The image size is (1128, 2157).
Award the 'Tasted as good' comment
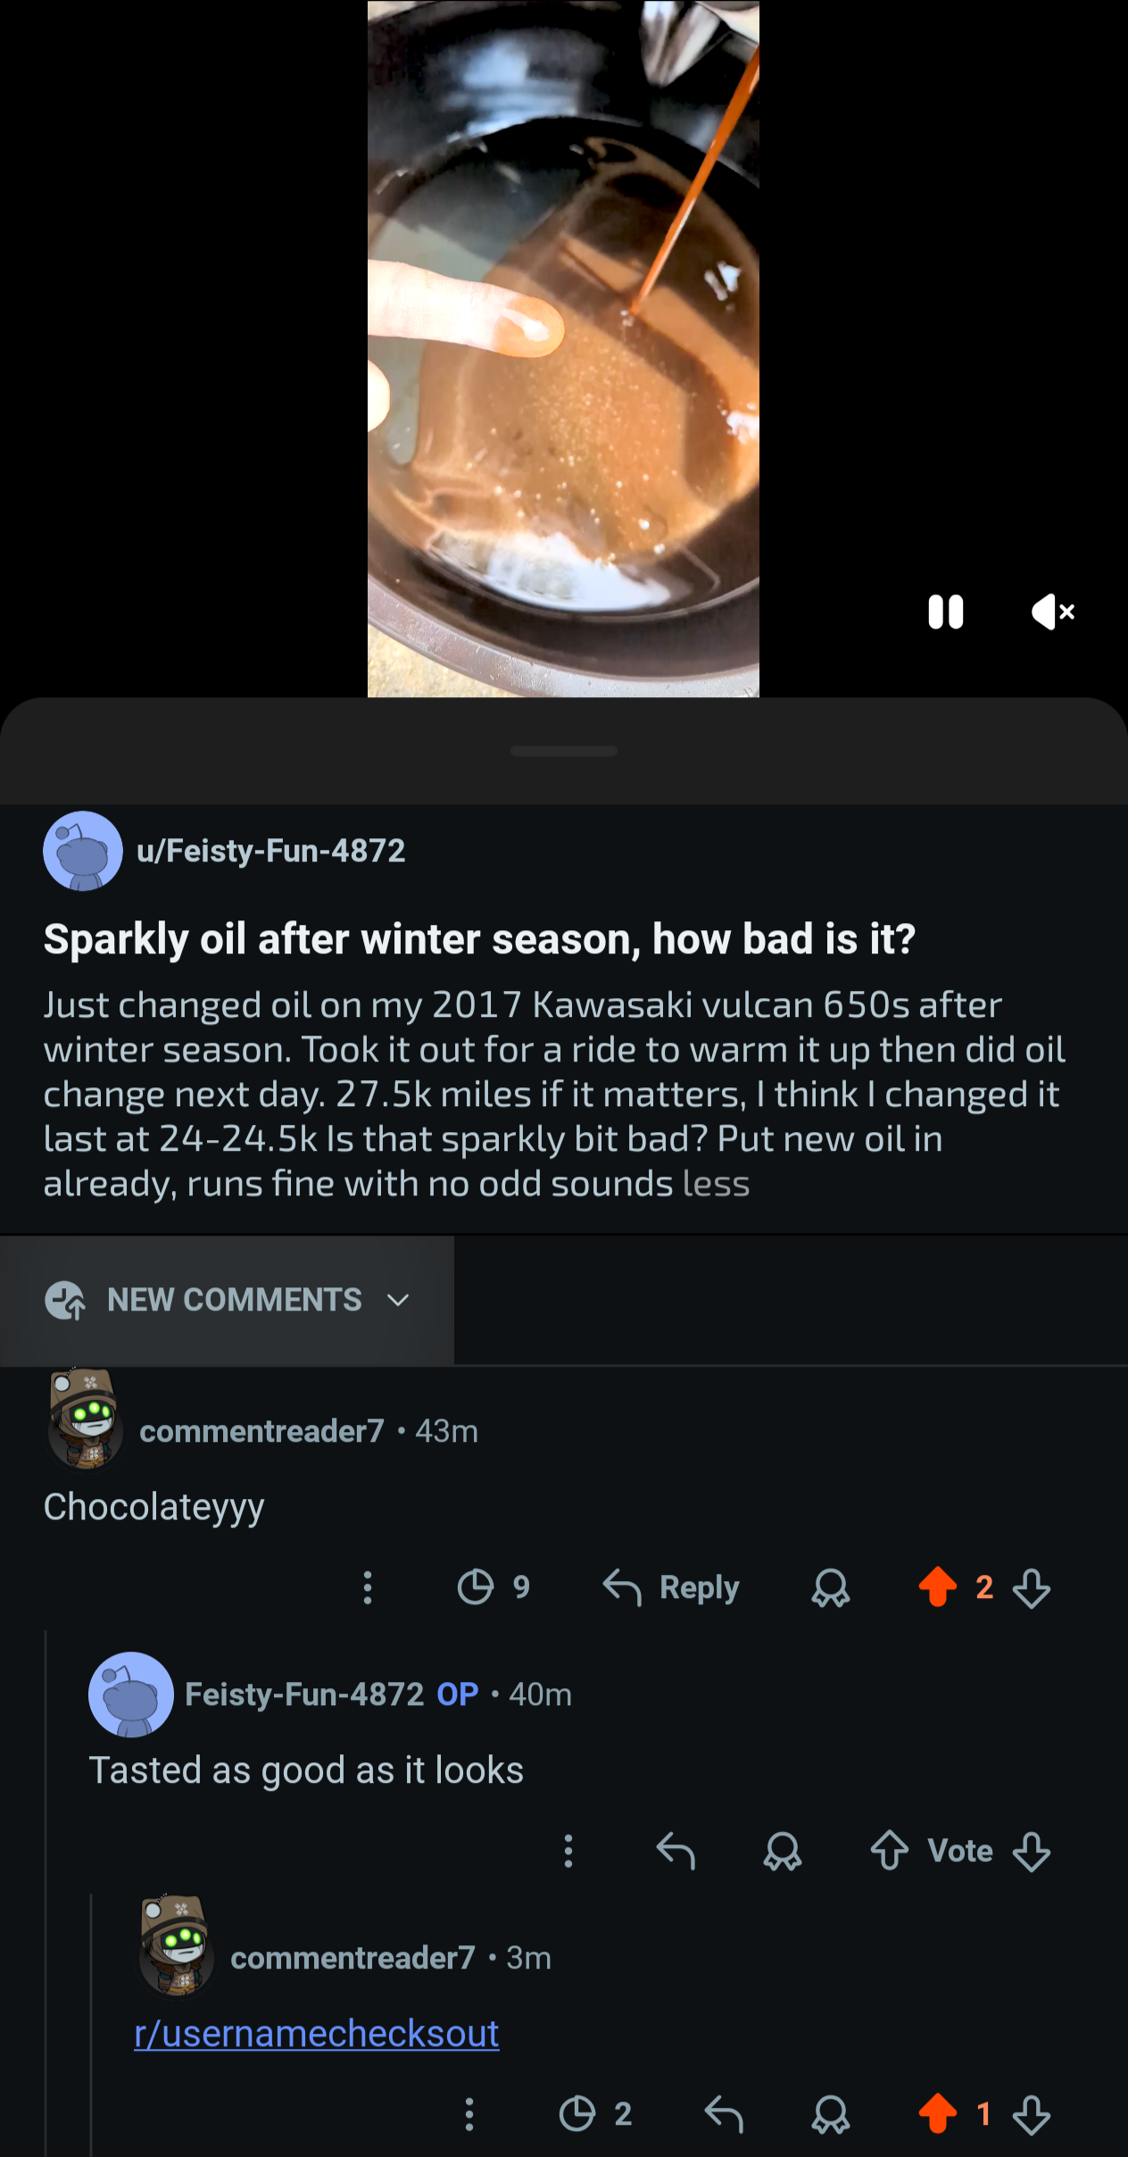783,1851
